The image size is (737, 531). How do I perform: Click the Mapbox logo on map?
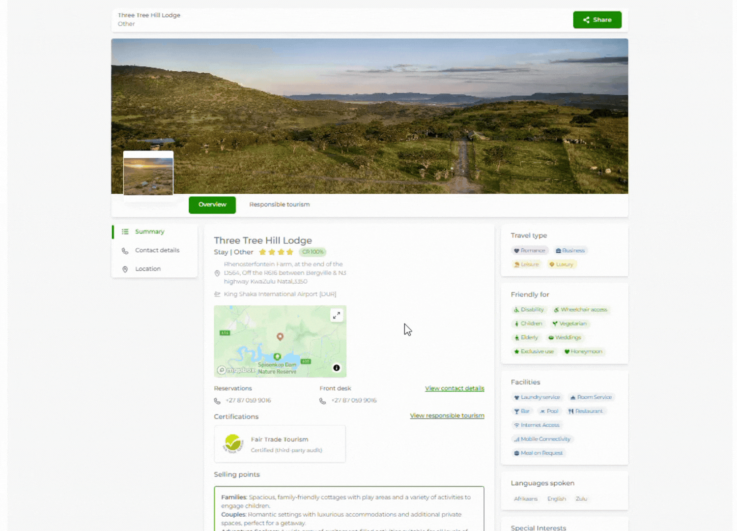(x=236, y=370)
